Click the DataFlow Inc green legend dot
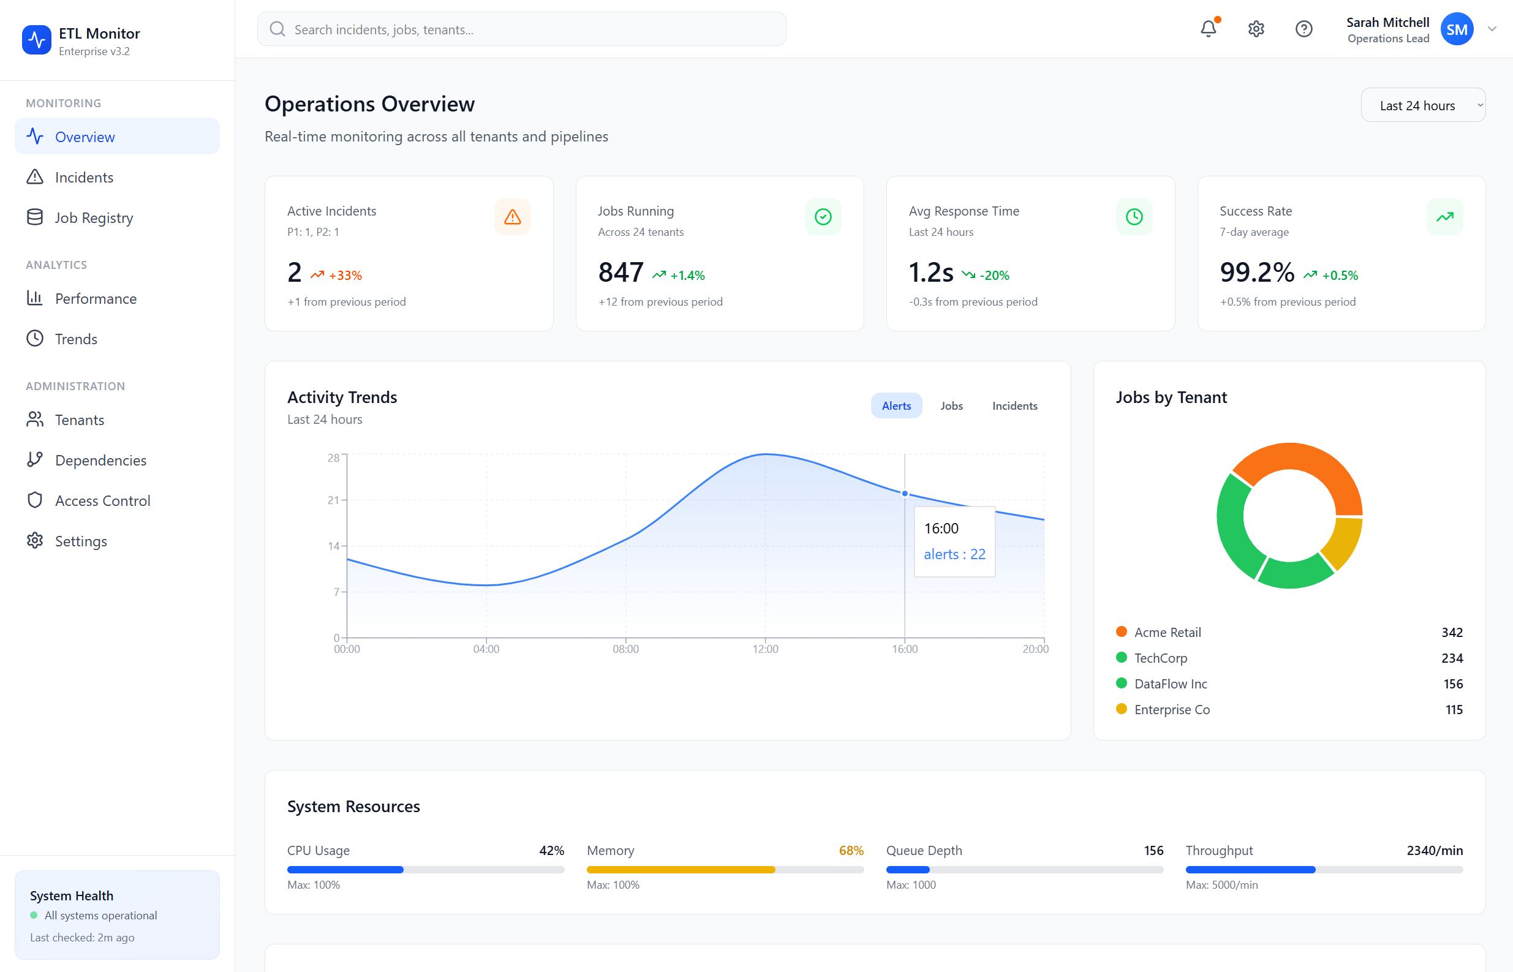The height and width of the screenshot is (972, 1513). (1121, 683)
